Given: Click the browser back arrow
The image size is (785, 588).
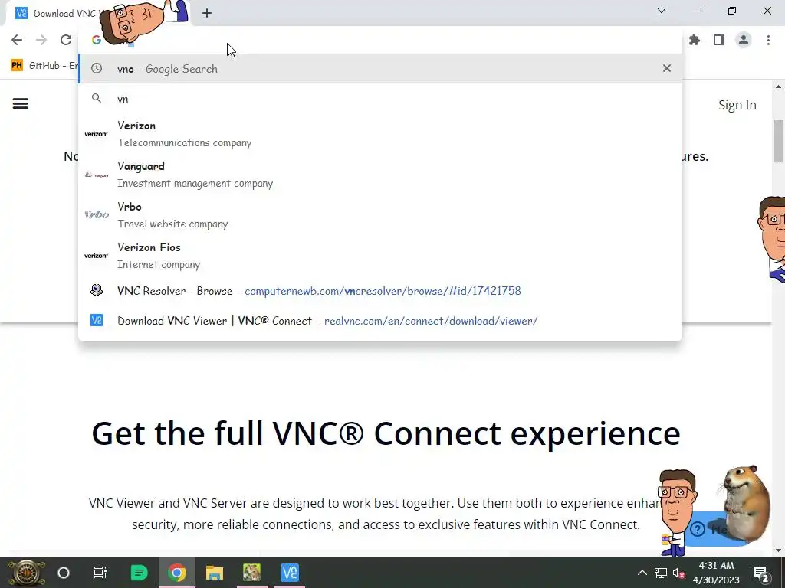Looking at the screenshot, I should [17, 40].
